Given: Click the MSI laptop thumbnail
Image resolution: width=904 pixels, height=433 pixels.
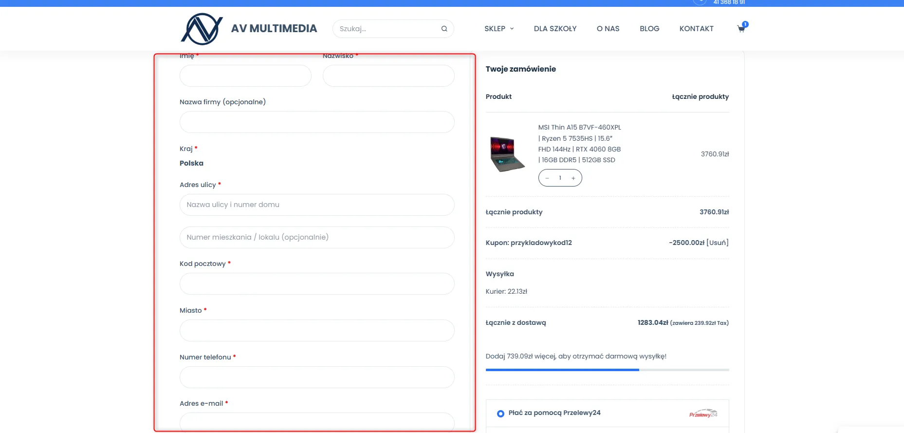Looking at the screenshot, I should click(507, 154).
